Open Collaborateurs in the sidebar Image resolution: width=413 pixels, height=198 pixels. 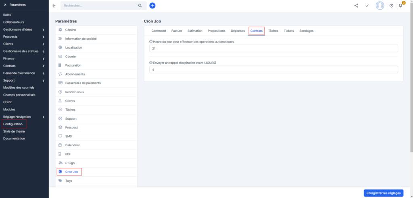pyautogui.click(x=13, y=22)
